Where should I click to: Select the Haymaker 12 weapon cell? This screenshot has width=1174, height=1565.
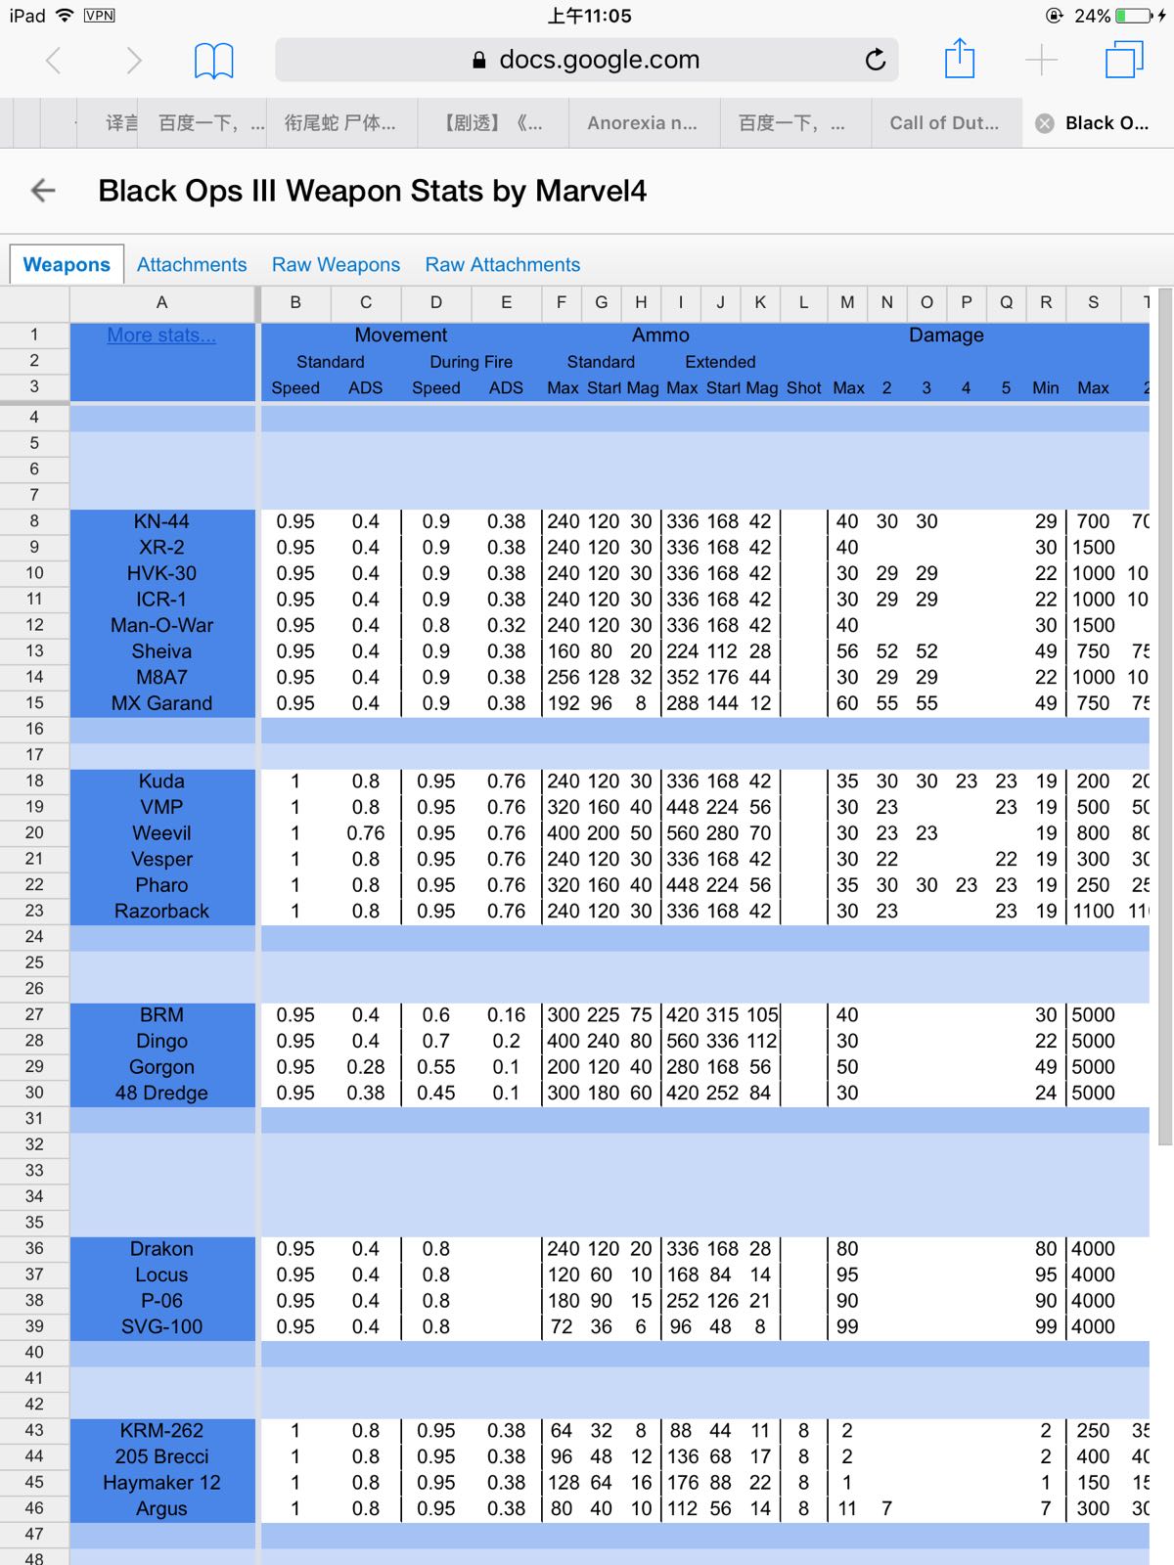tap(161, 1483)
